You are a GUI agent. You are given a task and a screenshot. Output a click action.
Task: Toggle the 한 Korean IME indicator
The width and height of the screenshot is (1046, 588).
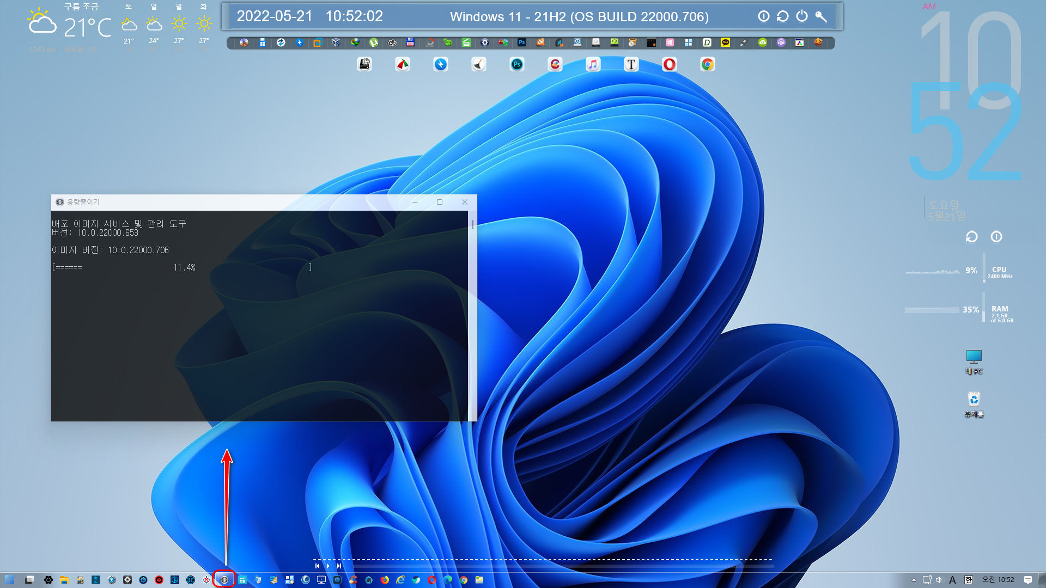tap(968, 580)
